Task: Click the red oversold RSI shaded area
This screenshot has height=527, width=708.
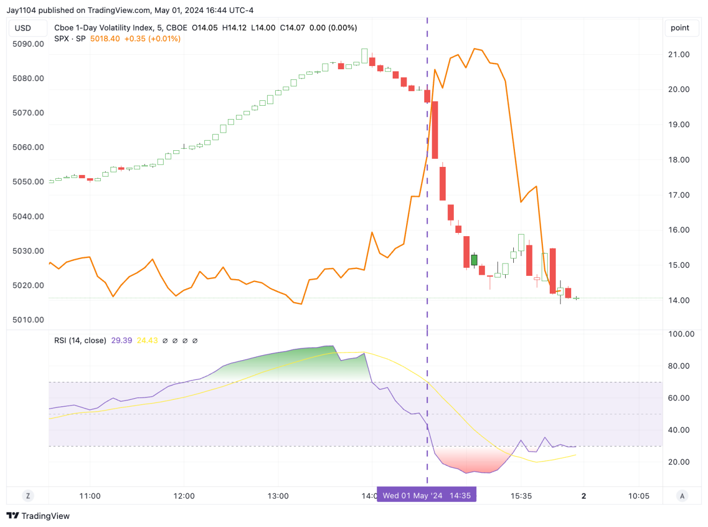Action: pyautogui.click(x=472, y=459)
